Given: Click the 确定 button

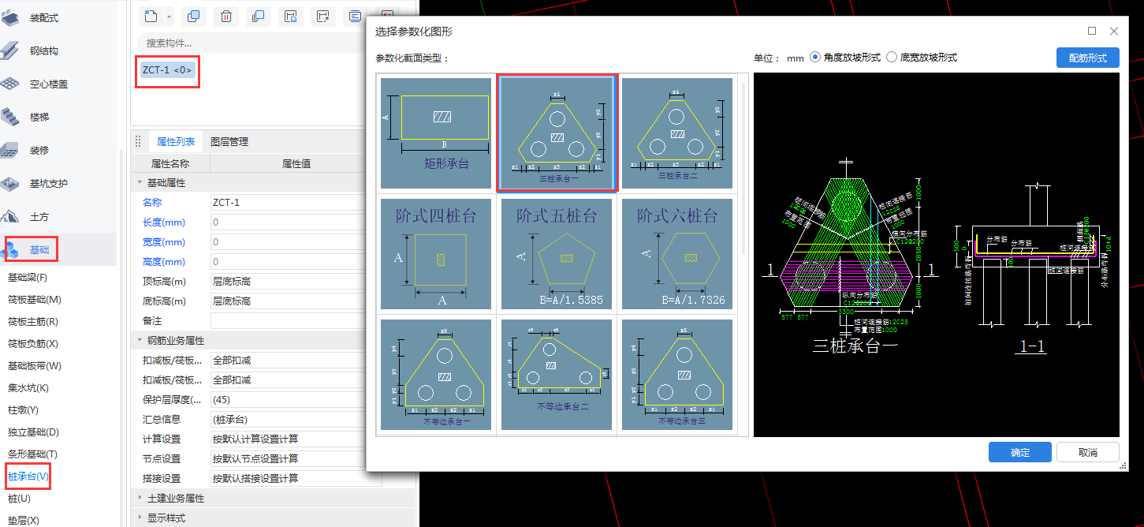Looking at the screenshot, I should [x=1020, y=453].
